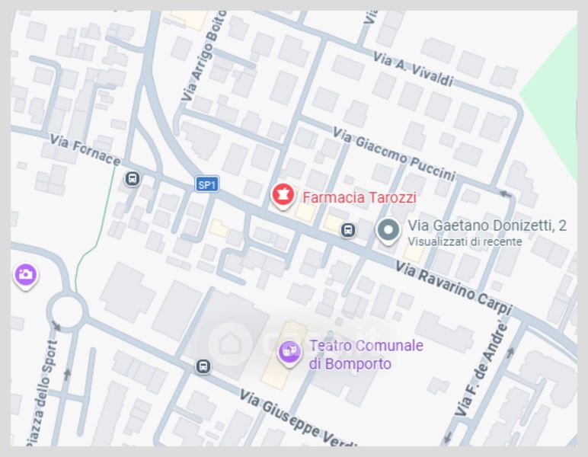Image resolution: width=588 pixels, height=457 pixels.
Task: Click the Farmacia Tarozzi pharmacy pin
Action: [283, 196]
